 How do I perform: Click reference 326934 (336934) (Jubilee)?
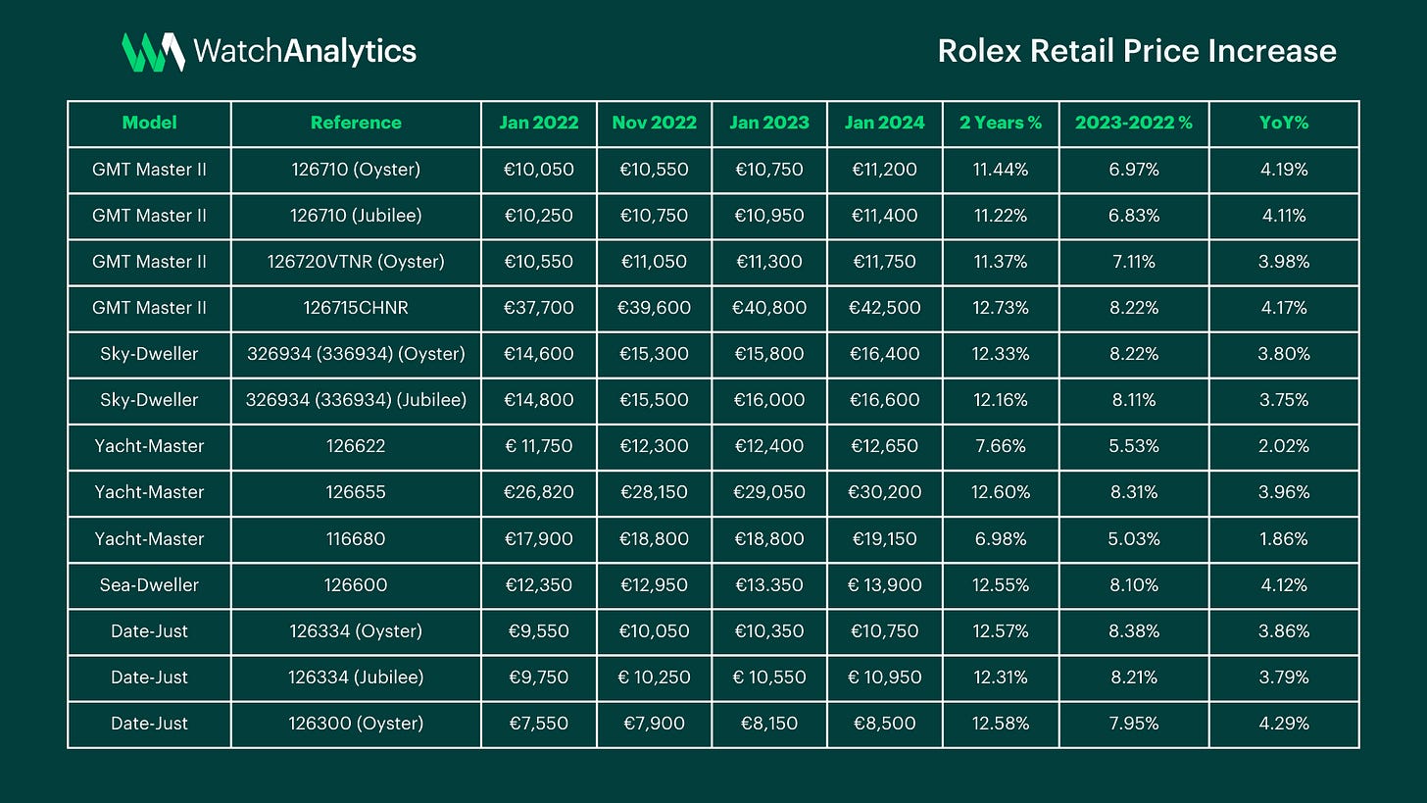[356, 400]
